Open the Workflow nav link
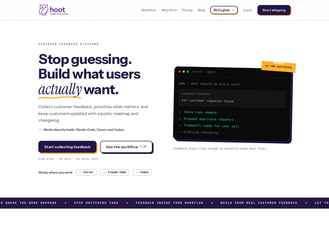This screenshot has width=329, height=229. pyautogui.click(x=148, y=10)
